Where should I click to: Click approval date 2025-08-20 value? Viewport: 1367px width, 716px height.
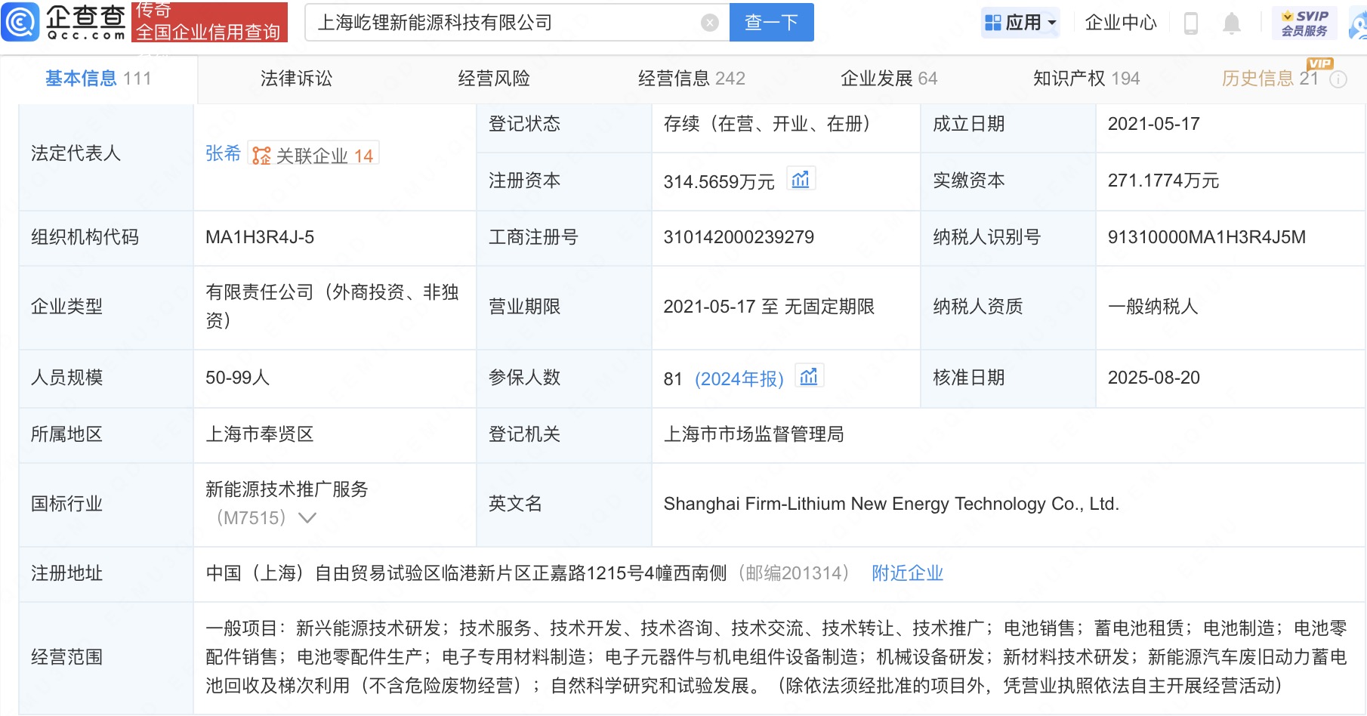[1154, 378]
